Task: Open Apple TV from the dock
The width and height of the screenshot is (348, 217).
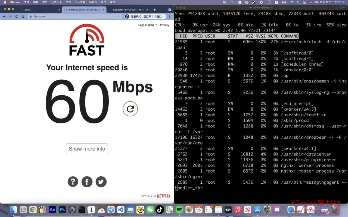Action: point(228,210)
